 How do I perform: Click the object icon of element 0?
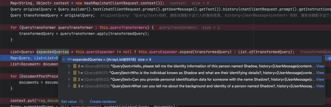(75, 66)
